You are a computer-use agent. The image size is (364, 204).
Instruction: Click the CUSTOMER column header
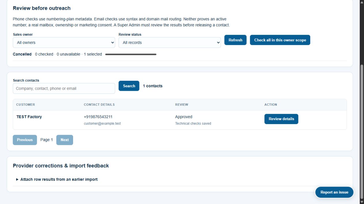[x=26, y=105]
